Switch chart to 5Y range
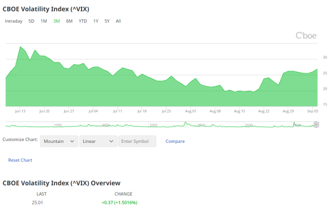Screen dimensions: 330x209 coord(107,21)
